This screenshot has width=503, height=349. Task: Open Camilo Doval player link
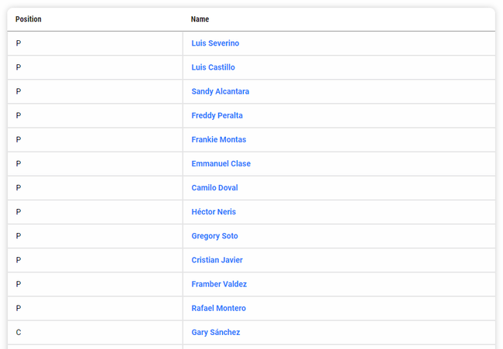[x=214, y=187]
